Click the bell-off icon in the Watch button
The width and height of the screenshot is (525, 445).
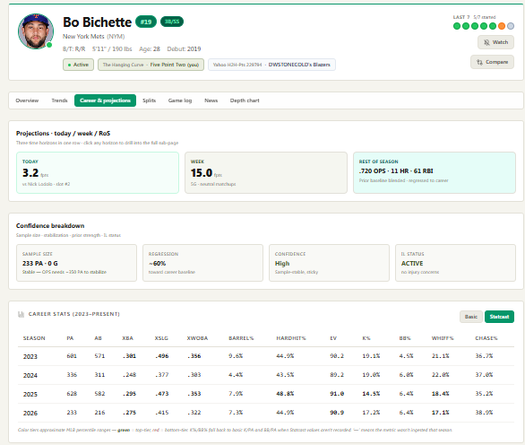point(486,42)
